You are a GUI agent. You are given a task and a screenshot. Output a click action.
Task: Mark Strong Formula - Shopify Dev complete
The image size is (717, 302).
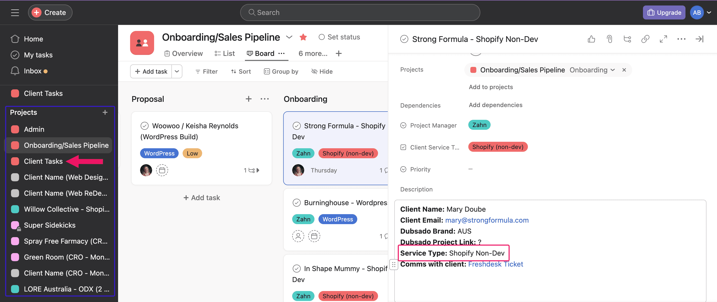pos(297,126)
